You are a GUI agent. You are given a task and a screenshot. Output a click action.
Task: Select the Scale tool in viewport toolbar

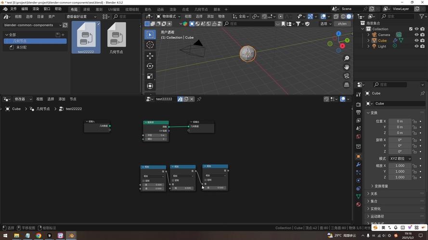point(150,76)
